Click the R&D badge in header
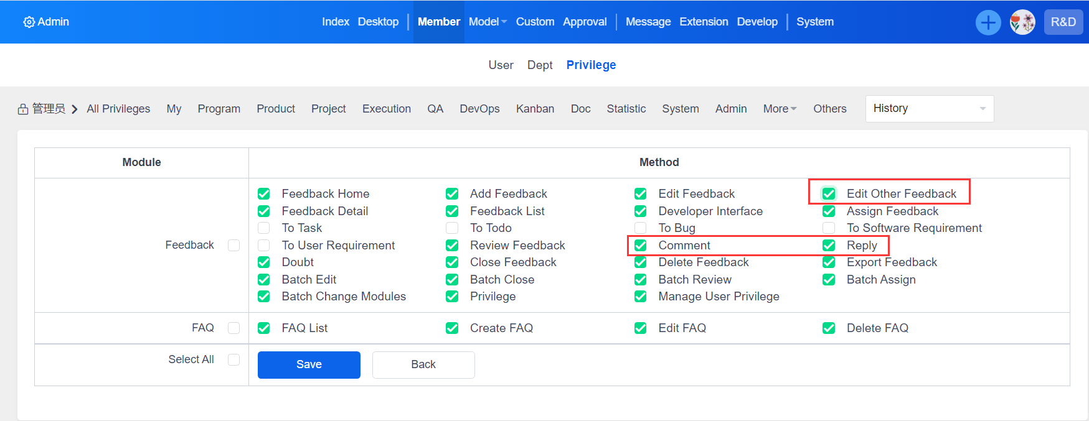This screenshot has height=421, width=1089. (1063, 22)
